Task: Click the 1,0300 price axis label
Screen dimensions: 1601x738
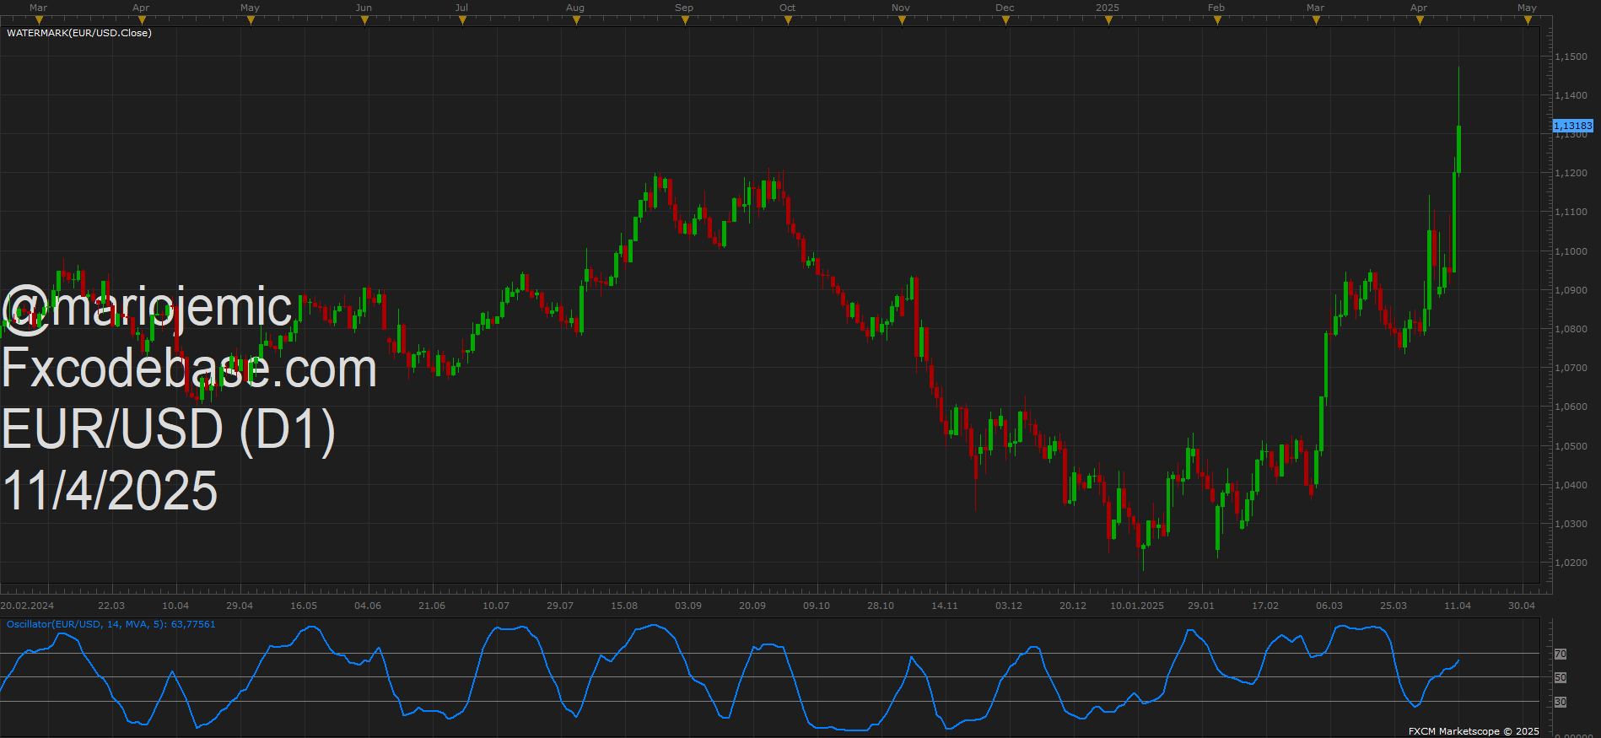Action: (x=1571, y=524)
